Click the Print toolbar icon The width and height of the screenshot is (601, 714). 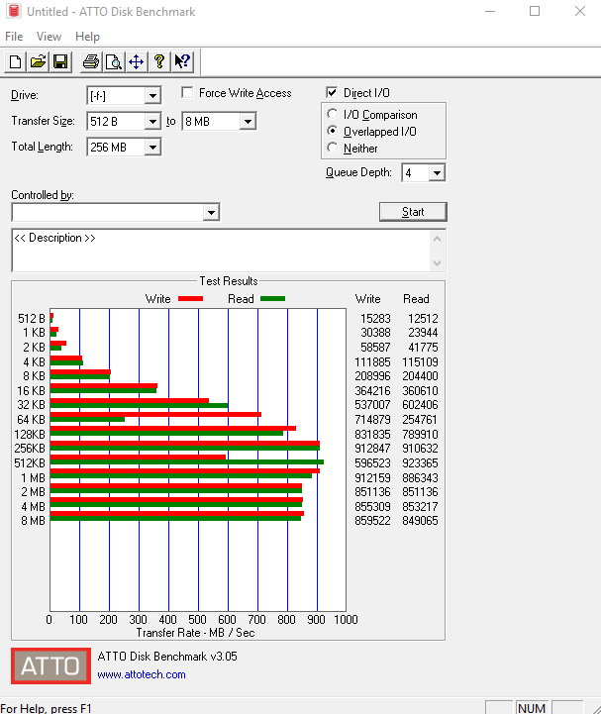coord(91,61)
